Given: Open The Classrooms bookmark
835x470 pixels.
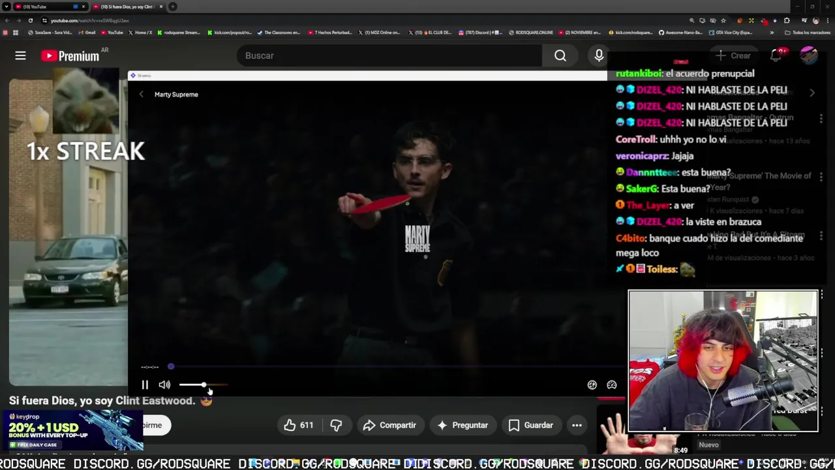Looking at the screenshot, I should tap(279, 32).
